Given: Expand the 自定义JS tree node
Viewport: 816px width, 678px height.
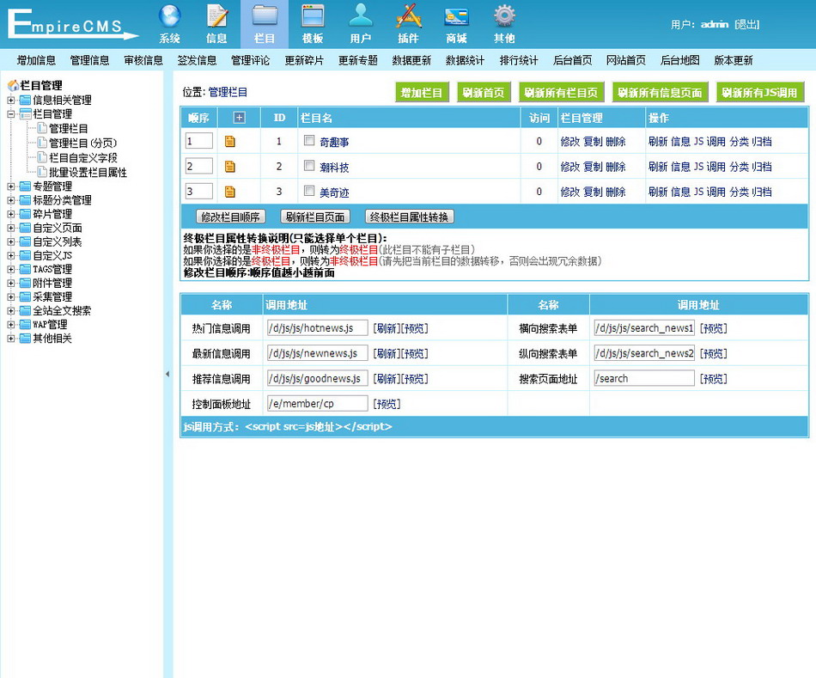Looking at the screenshot, I should coord(11,256).
